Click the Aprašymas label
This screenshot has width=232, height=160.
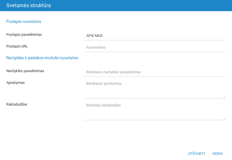point(16,83)
